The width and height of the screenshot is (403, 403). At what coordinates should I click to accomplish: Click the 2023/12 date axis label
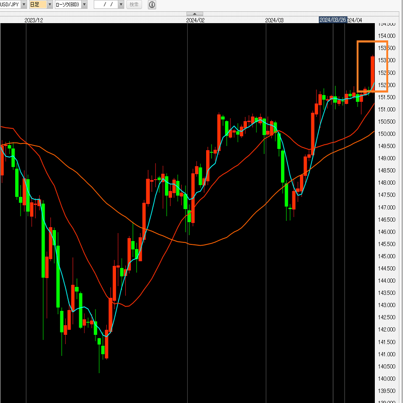pyautogui.click(x=34, y=20)
